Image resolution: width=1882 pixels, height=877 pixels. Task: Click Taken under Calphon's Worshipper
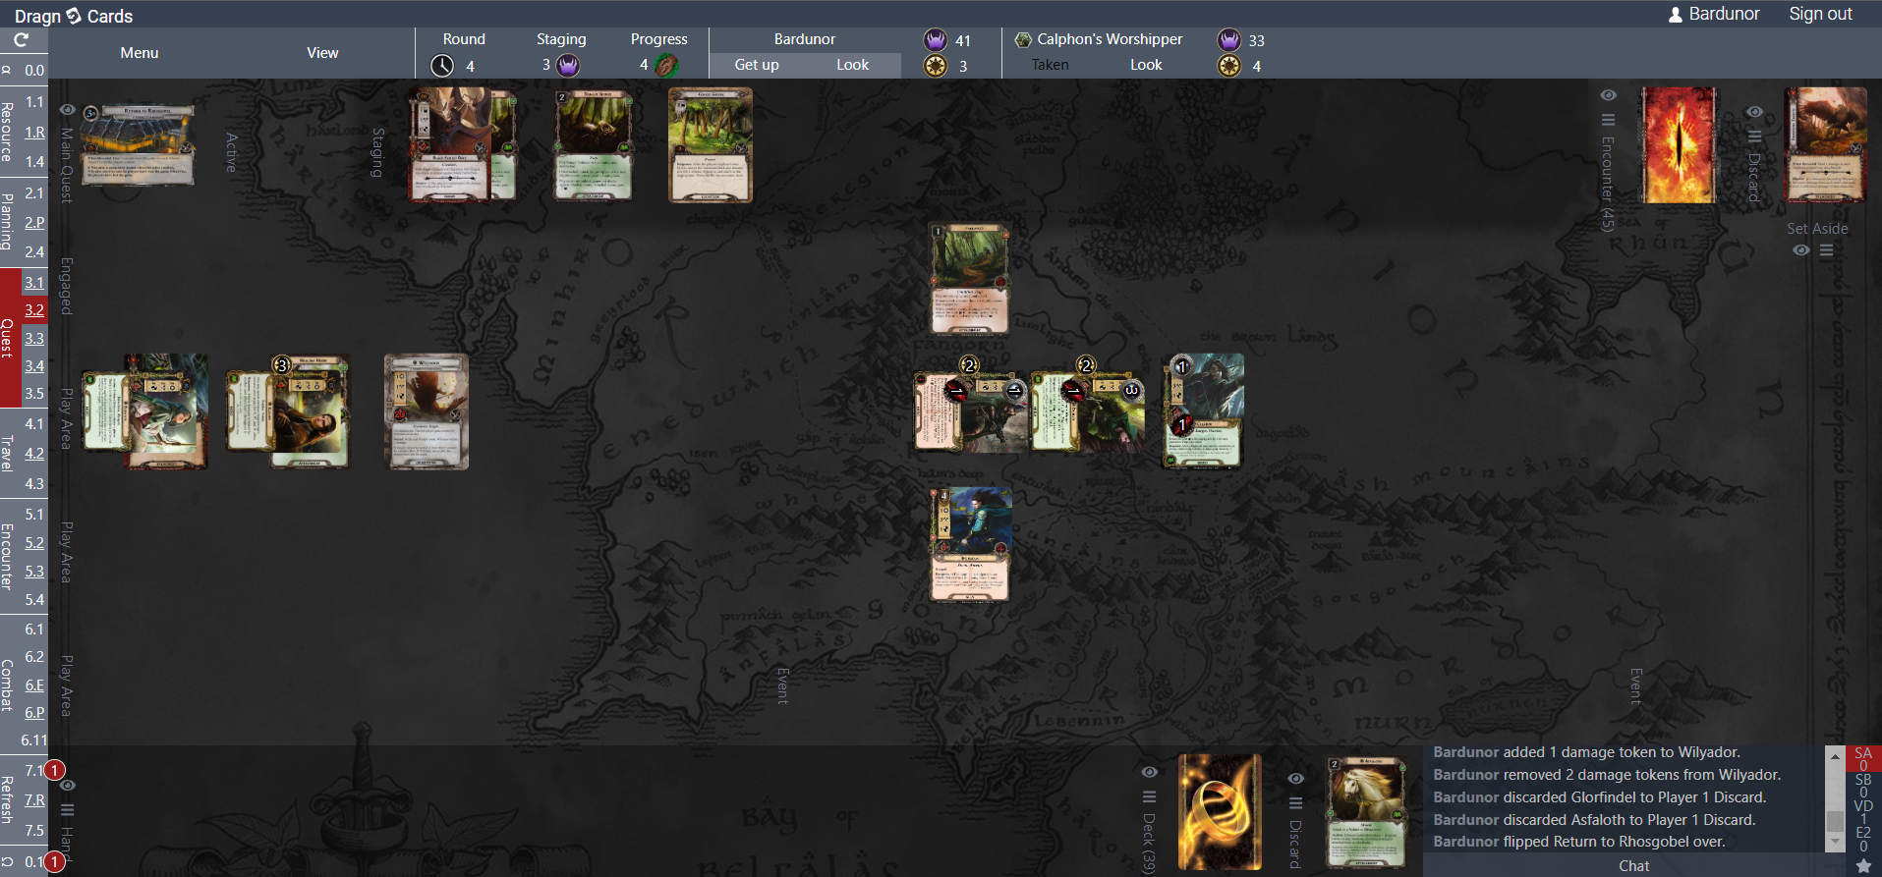click(1050, 65)
